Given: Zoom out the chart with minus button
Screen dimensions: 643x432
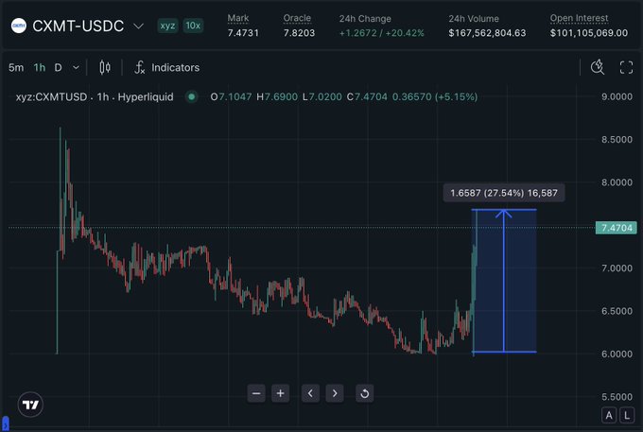Looking at the screenshot, I should click(x=256, y=393).
